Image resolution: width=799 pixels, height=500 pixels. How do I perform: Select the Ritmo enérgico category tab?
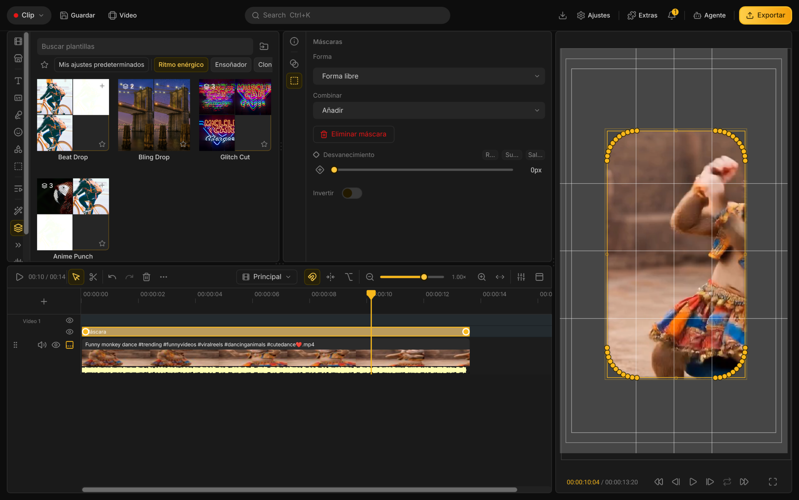181,65
